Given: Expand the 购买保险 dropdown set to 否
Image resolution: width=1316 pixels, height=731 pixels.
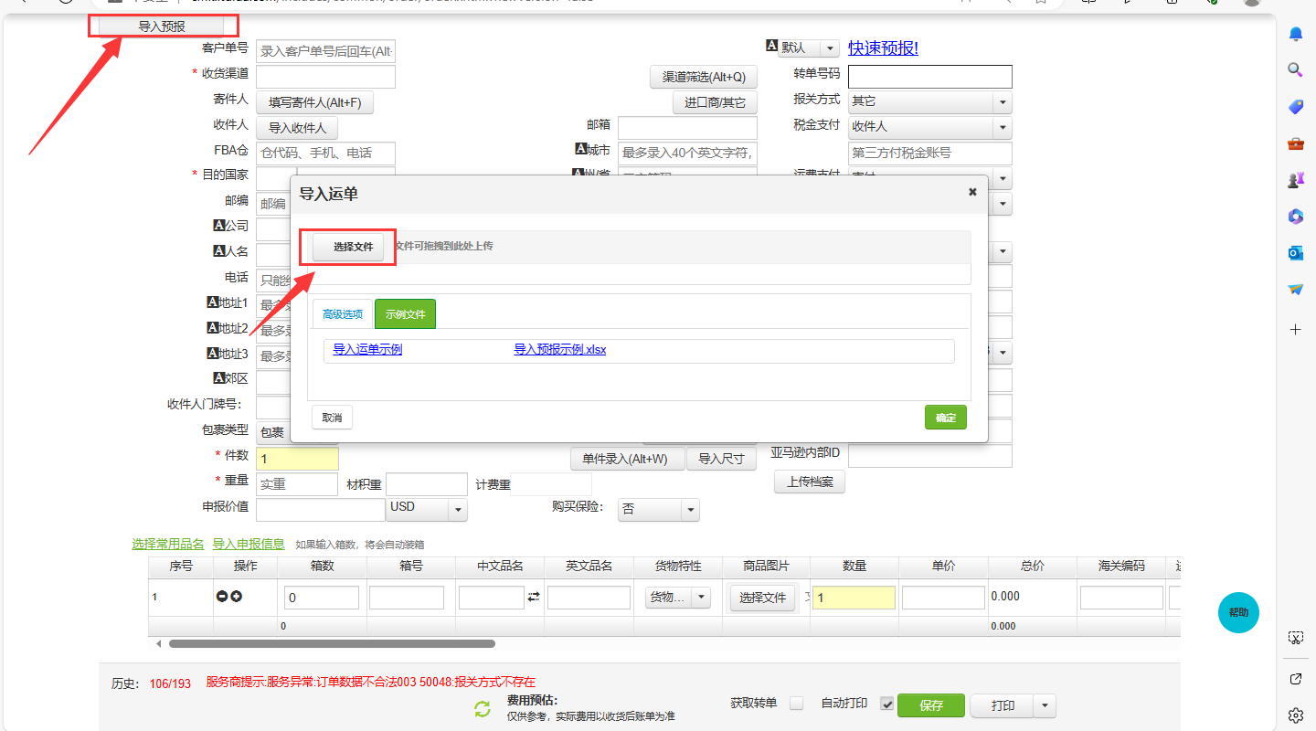Looking at the screenshot, I should click(690, 510).
